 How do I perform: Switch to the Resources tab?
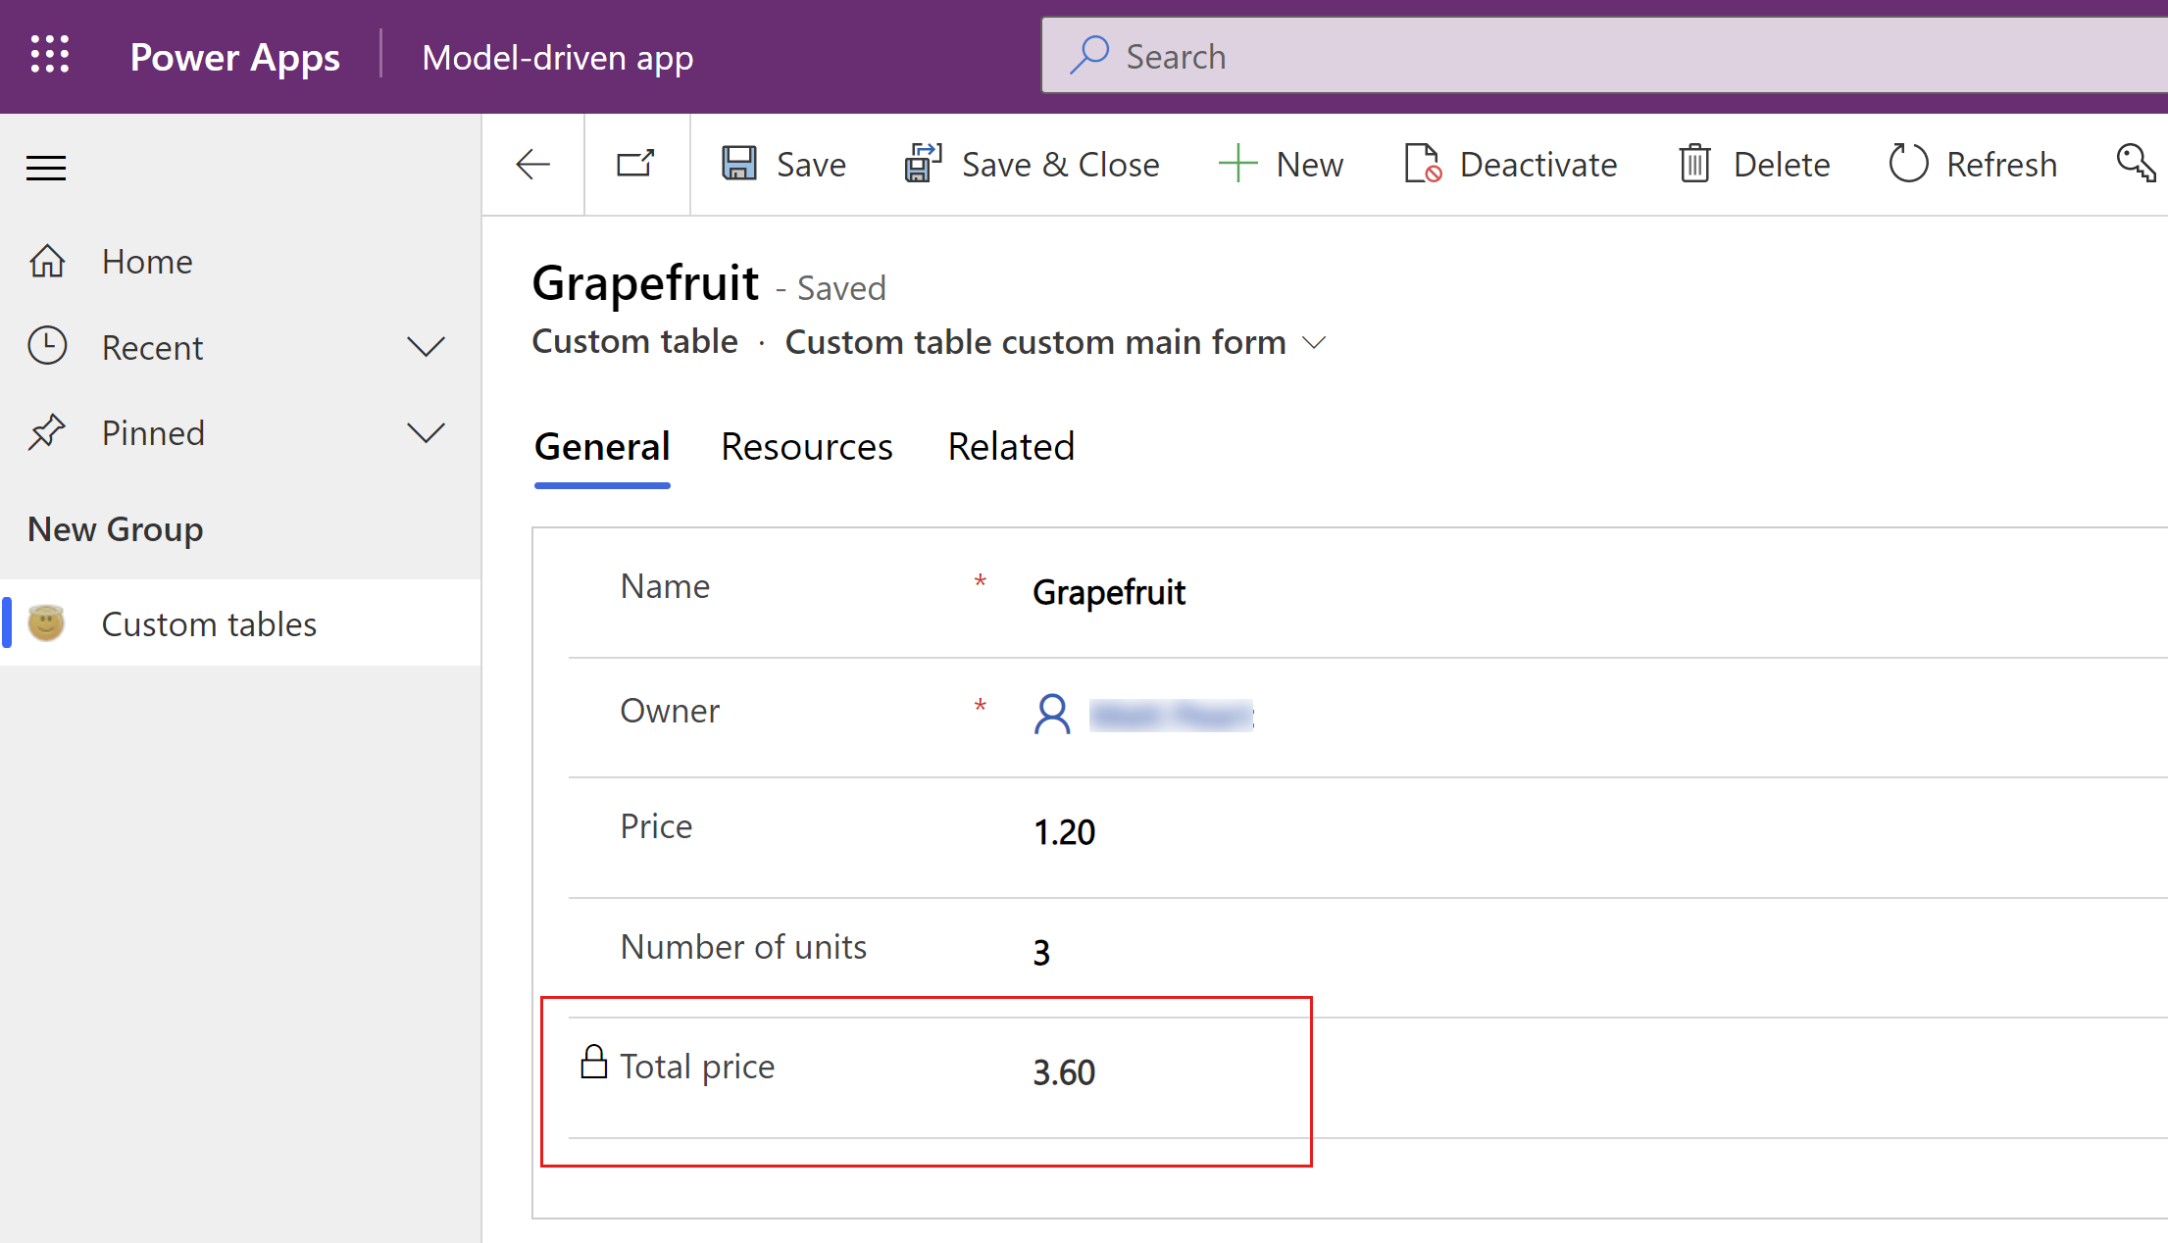804,445
